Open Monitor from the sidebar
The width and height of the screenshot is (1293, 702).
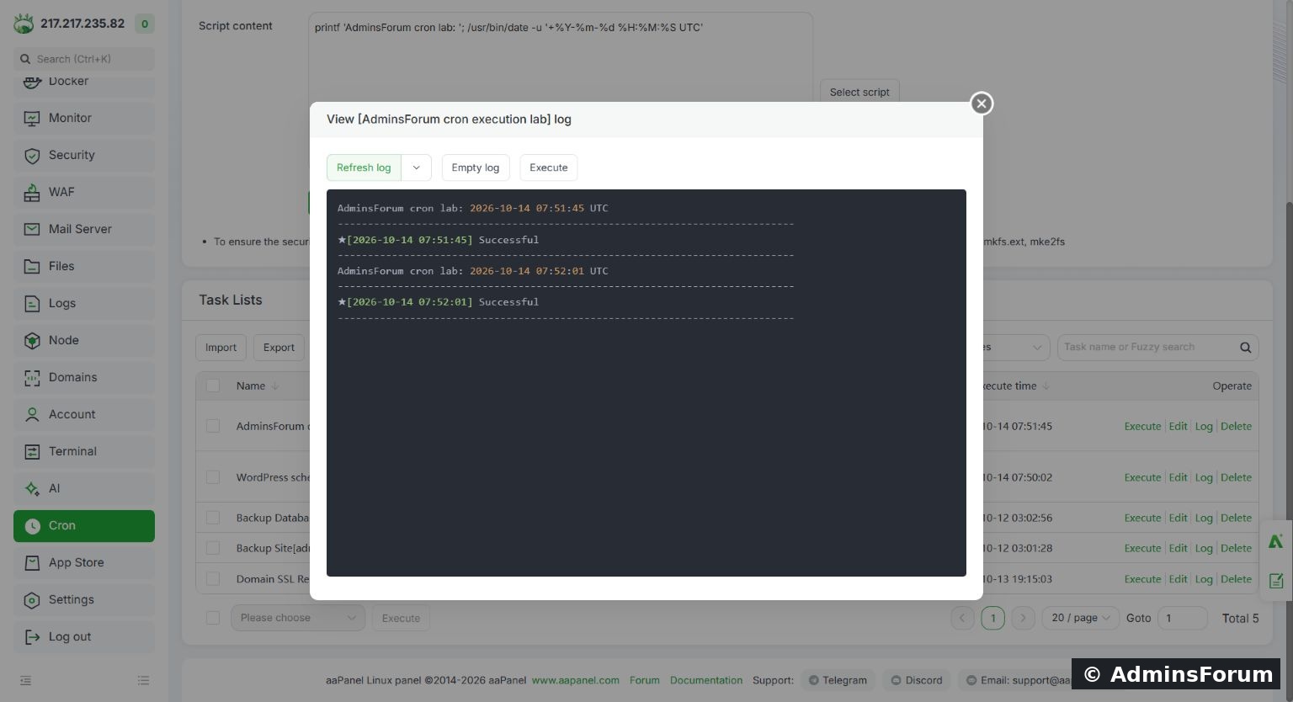tap(84, 118)
